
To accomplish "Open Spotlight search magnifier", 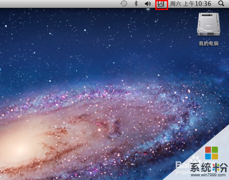I will pos(221,4).
